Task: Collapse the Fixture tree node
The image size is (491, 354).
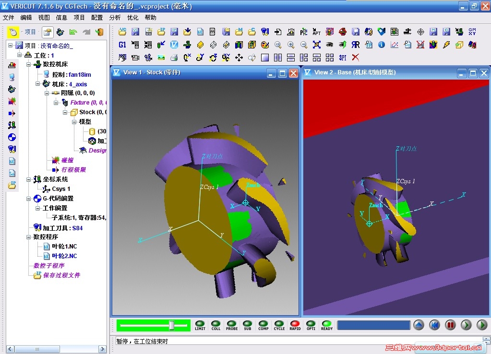Action: (56, 103)
